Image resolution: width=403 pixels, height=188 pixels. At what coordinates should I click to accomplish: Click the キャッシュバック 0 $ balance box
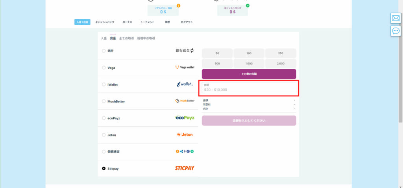point(233,10)
